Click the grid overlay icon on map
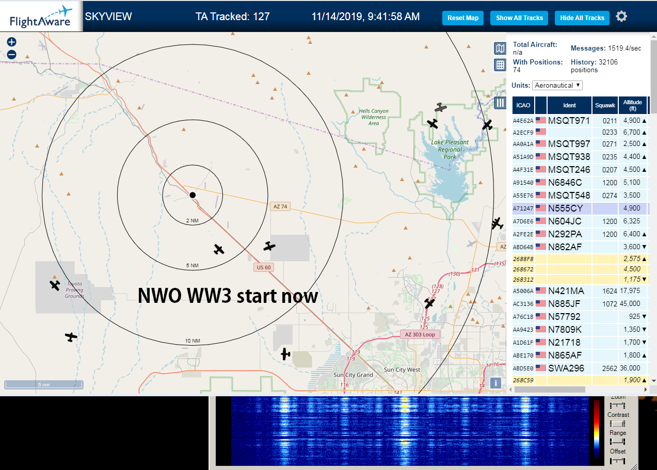657x470 pixels. coord(500,64)
